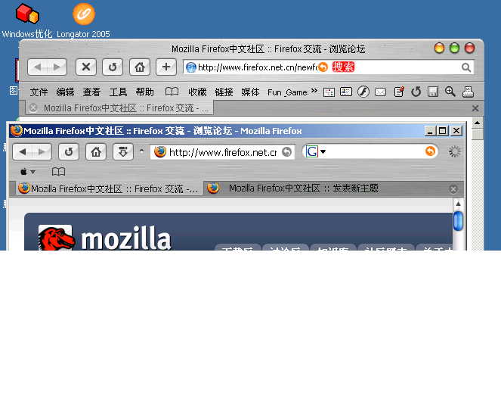The image size is (501, 408).
Task: Click the Firefox page scrollbar up arrow
Action: (x=458, y=204)
